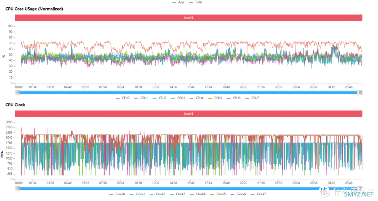
Task: Toggle CPU0 series in usage legend
Action: [x=123, y=98]
